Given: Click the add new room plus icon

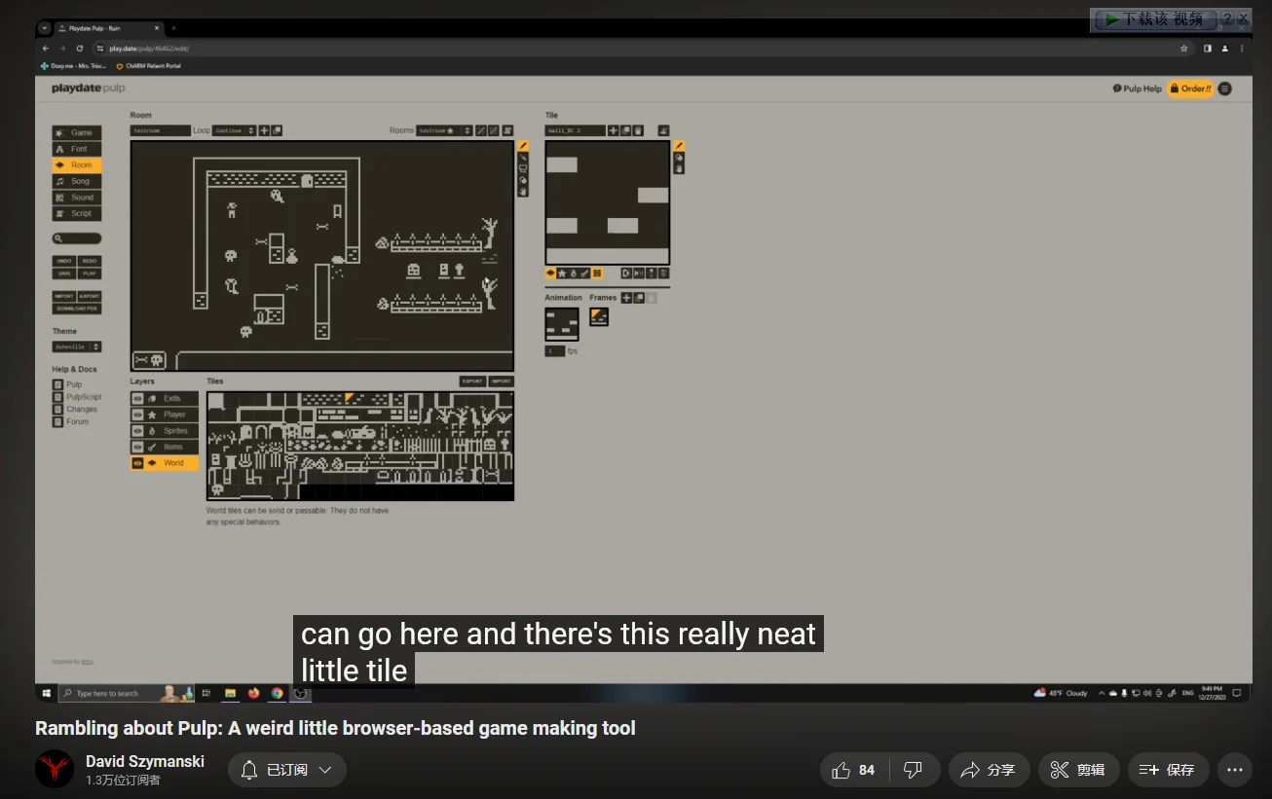Looking at the screenshot, I should 264,130.
